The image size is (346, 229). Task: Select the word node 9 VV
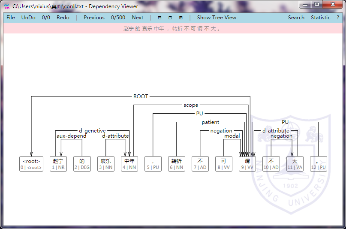point(247,164)
